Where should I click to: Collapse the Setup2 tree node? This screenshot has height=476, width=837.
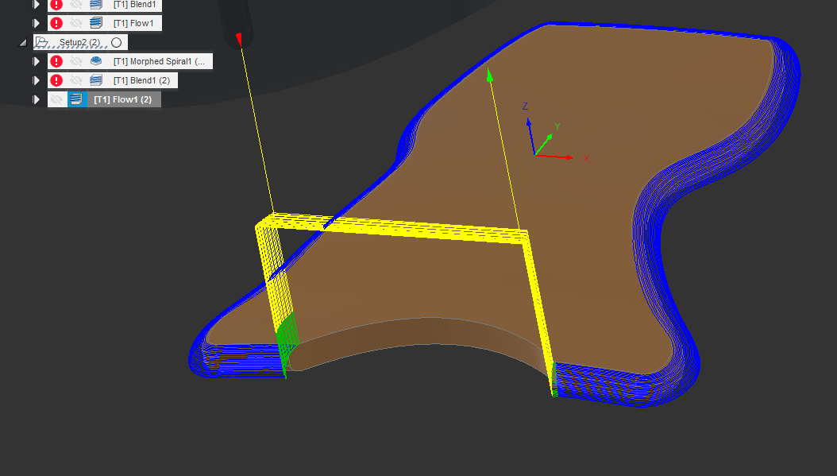(22, 42)
